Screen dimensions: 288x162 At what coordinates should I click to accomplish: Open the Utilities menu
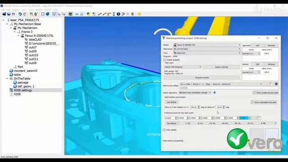[x=39, y=10]
